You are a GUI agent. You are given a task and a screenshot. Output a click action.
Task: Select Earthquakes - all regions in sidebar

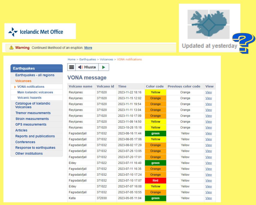[35, 75]
